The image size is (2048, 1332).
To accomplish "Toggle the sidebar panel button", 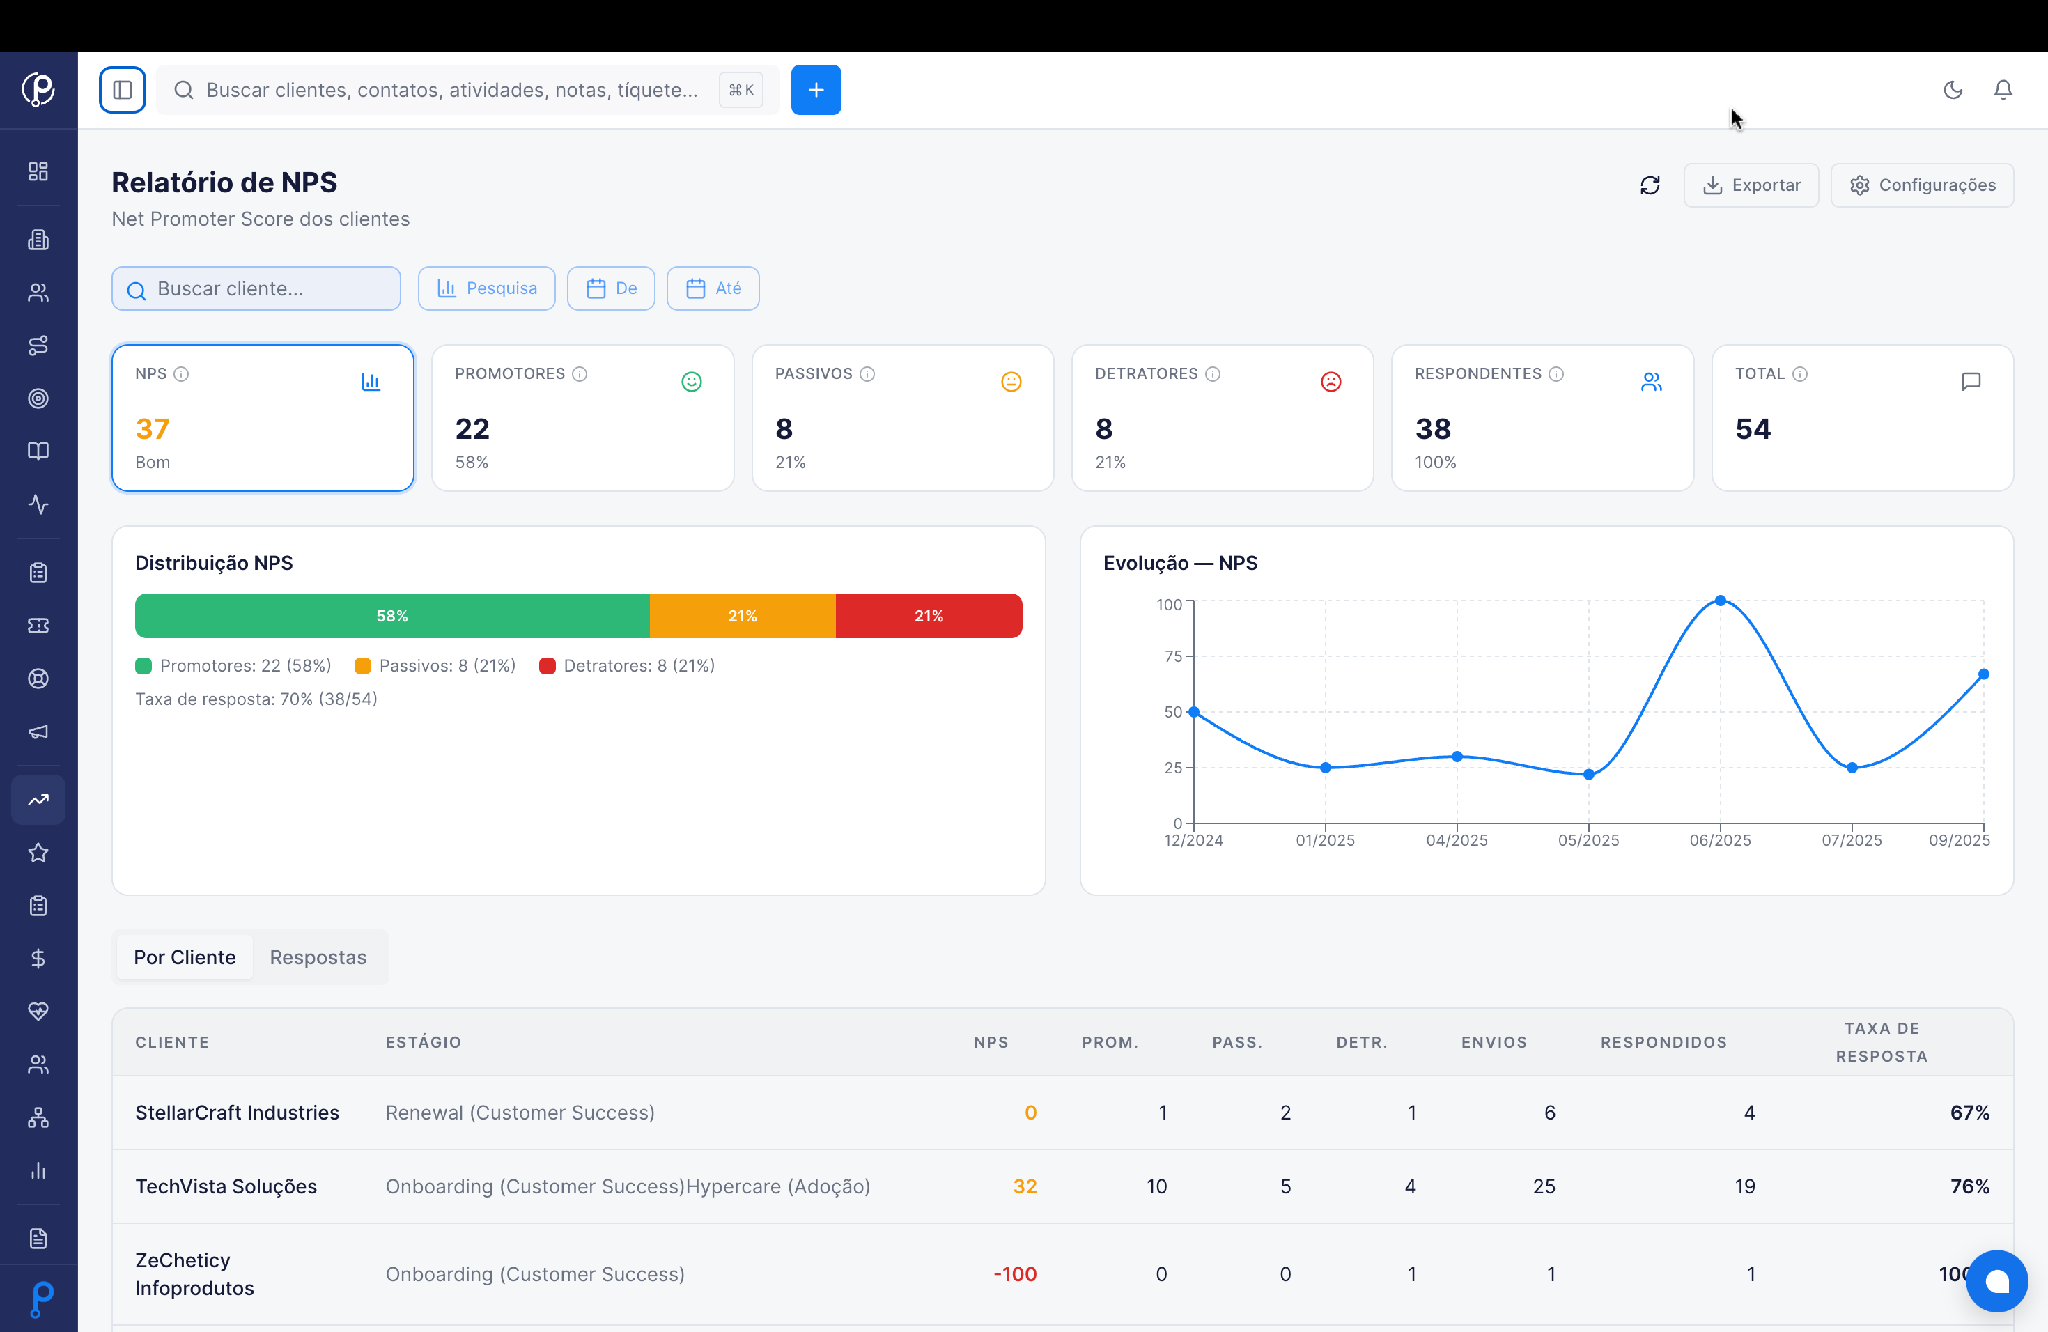I will click(122, 89).
